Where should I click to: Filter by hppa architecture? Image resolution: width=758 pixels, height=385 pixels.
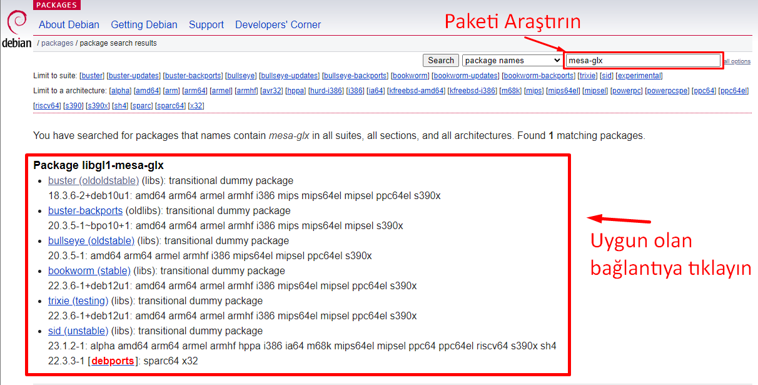click(296, 91)
